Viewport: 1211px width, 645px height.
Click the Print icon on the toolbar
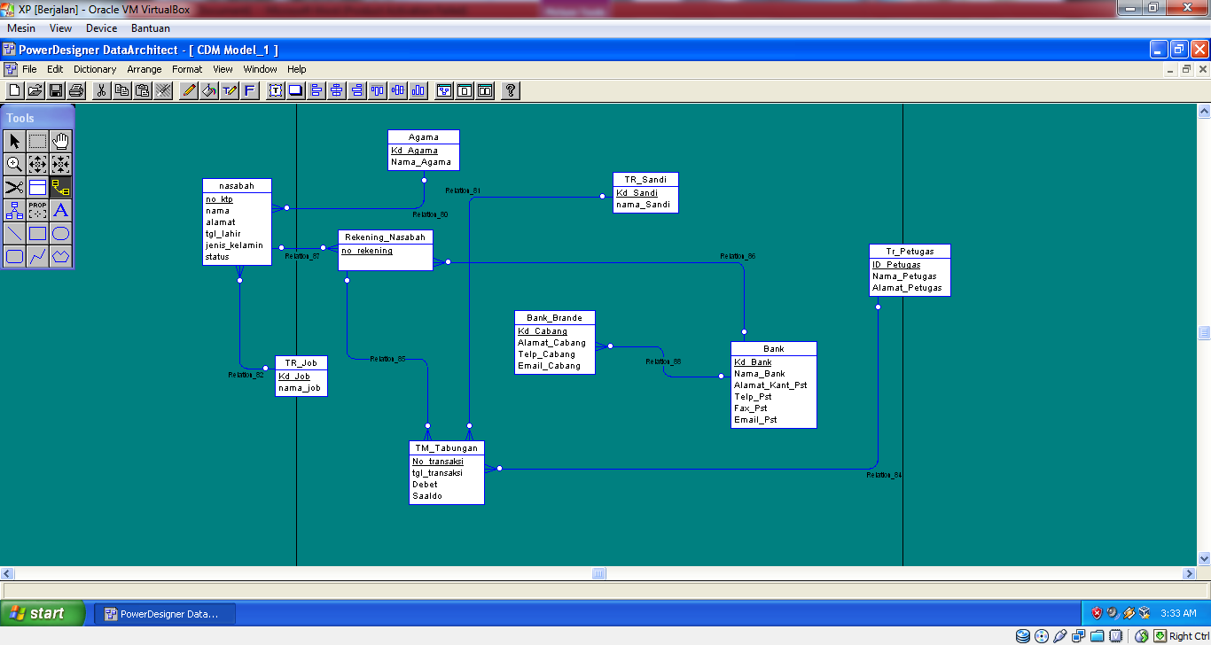pos(76,89)
